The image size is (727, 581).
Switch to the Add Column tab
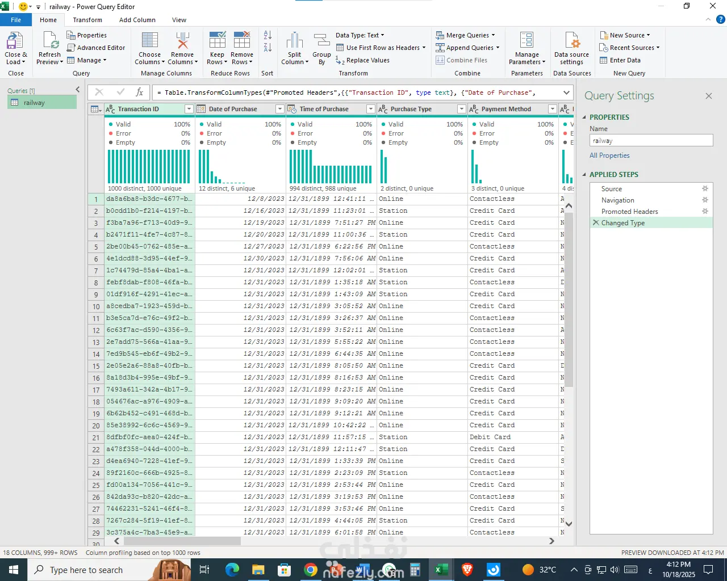[x=137, y=20]
